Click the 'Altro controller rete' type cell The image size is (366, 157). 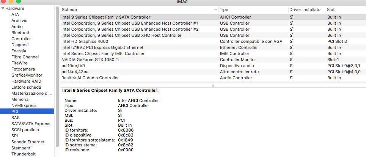click(239, 72)
